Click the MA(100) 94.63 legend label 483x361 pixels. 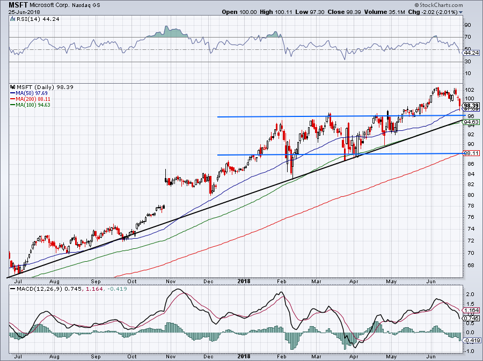click(33, 105)
